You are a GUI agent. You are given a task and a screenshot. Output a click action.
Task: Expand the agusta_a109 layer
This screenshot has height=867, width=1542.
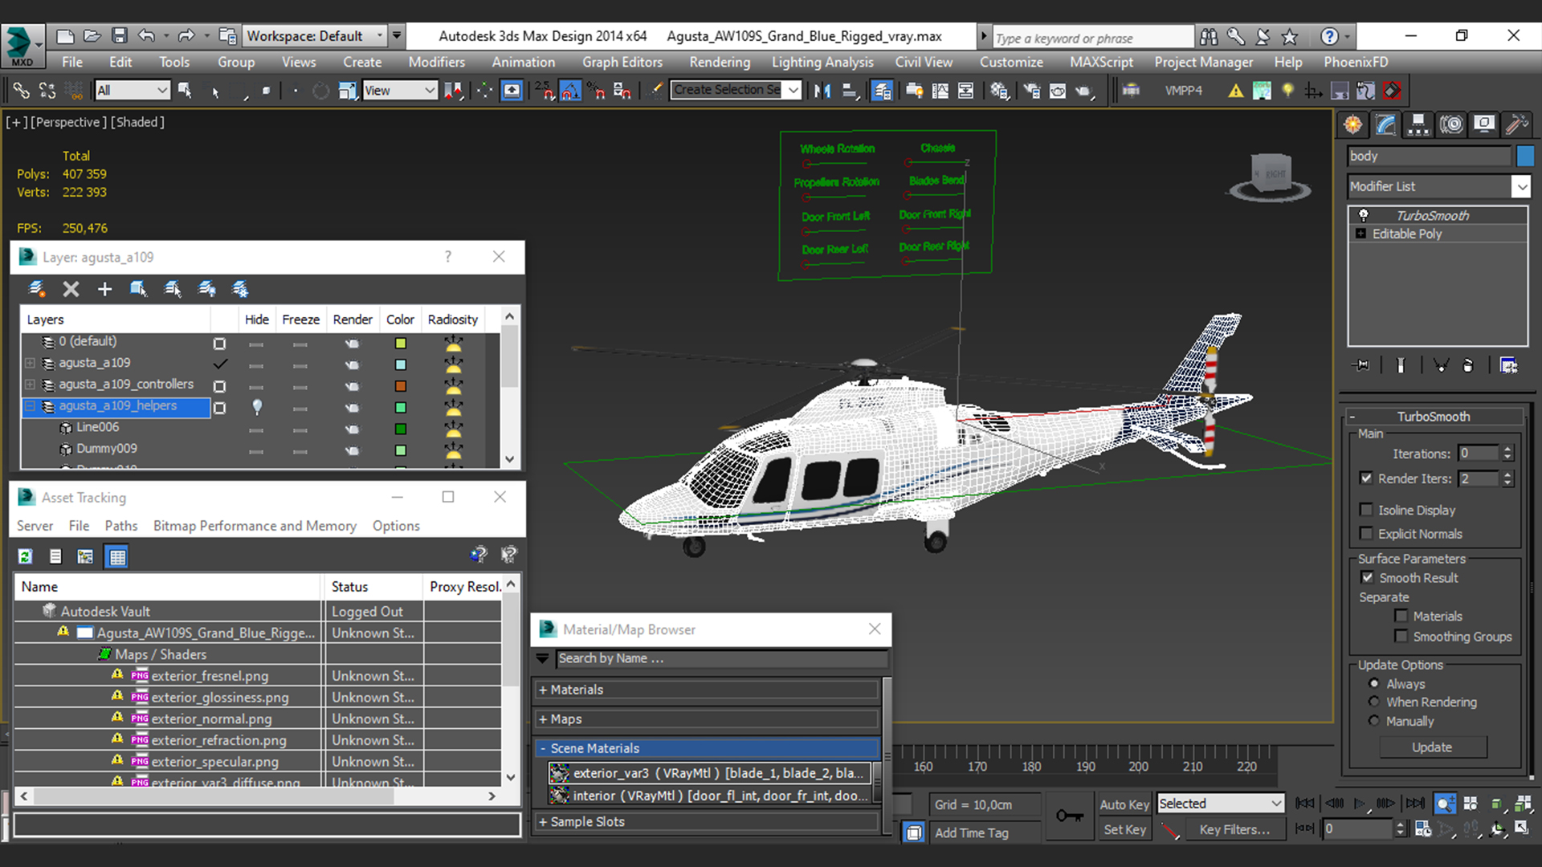click(30, 363)
